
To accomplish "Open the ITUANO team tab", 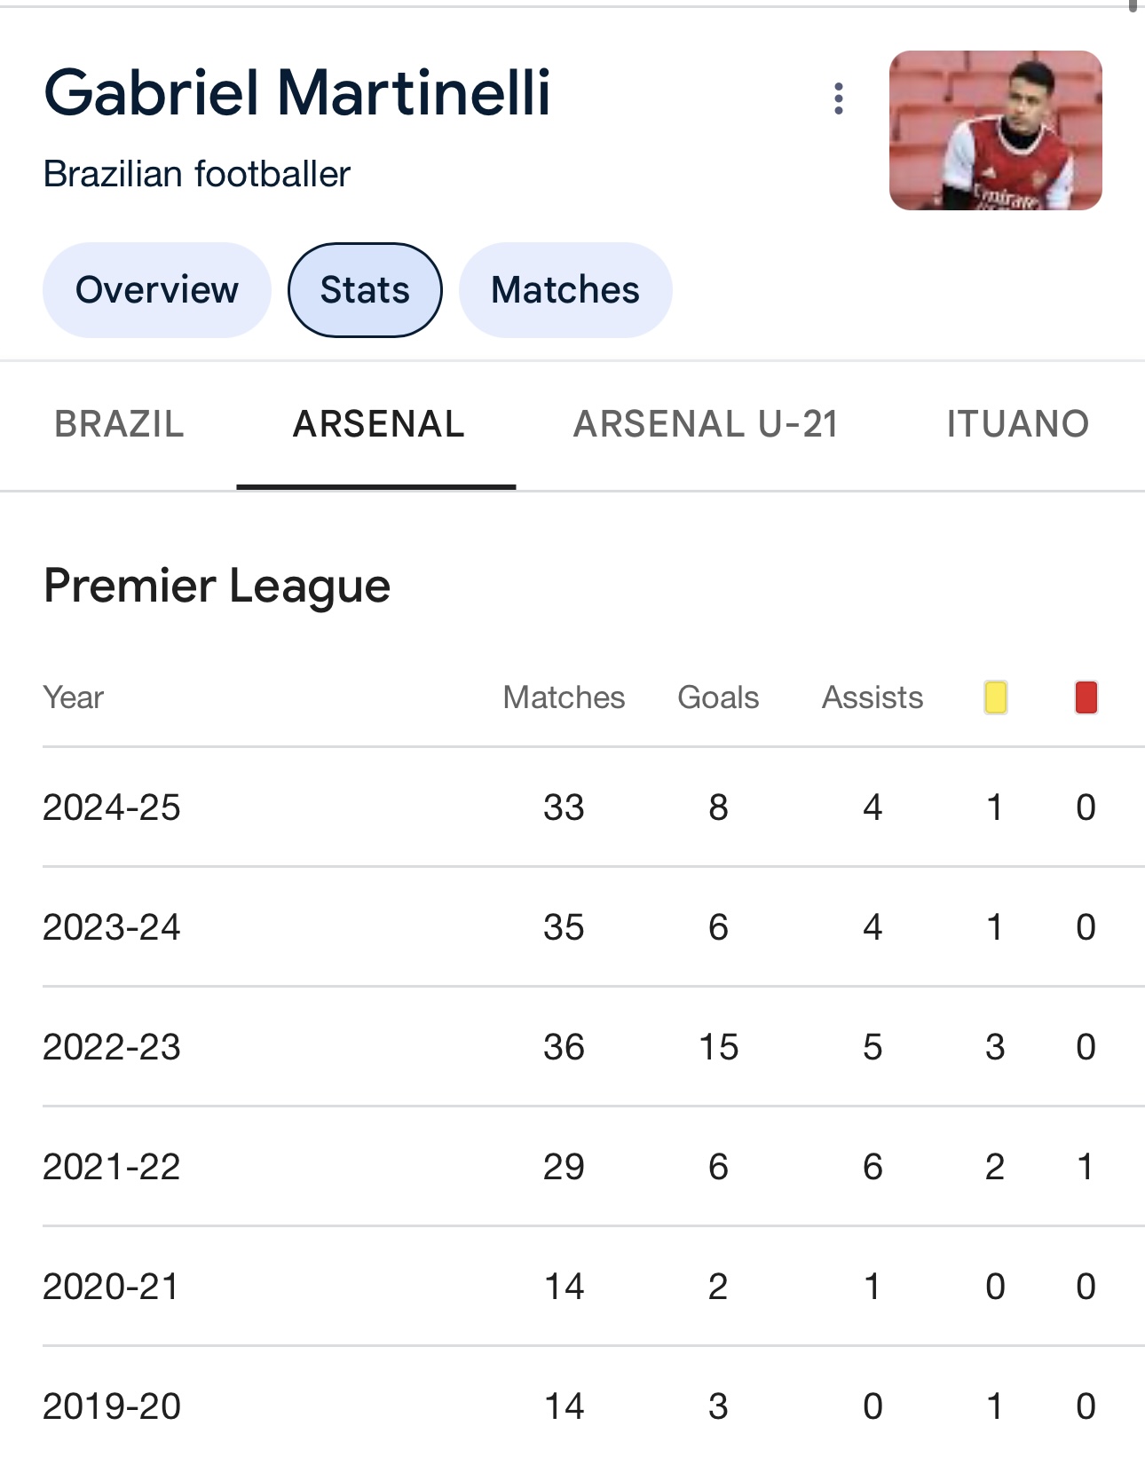I will click(1017, 424).
